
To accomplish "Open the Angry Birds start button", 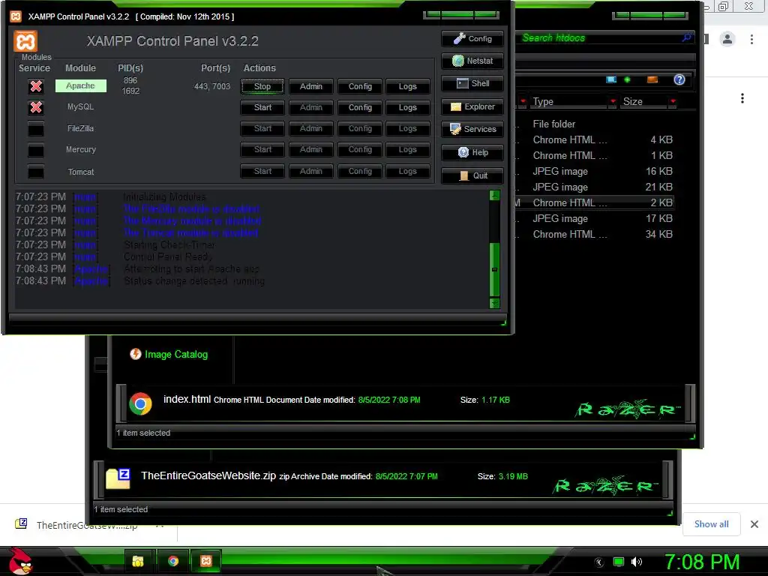I will click(x=19, y=561).
